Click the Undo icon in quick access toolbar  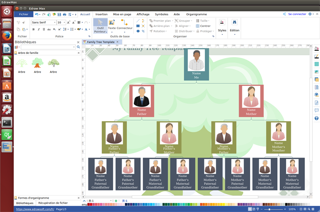click(37, 14)
